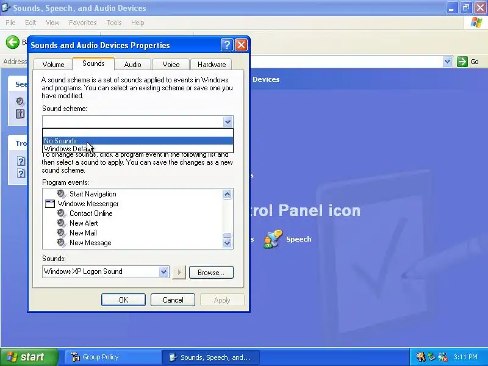Click the second system tray icon
Screen dimensions: 488x366
tap(431, 357)
